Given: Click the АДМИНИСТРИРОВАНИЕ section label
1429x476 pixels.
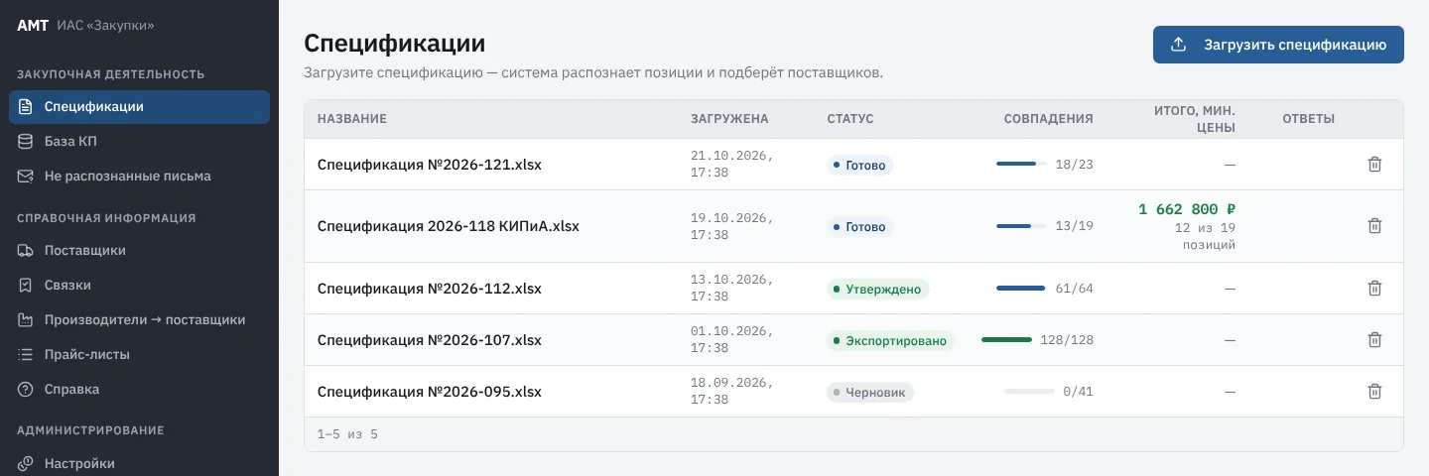Looking at the screenshot, I should point(90,430).
